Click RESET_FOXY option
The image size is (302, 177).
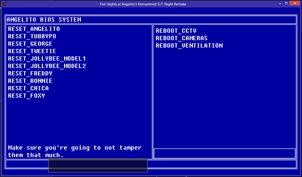(x=27, y=96)
